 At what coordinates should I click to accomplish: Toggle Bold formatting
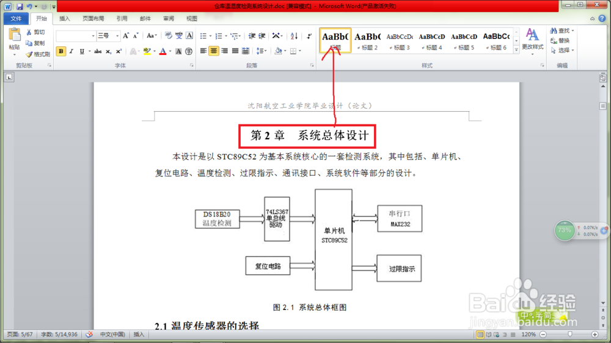(60, 51)
